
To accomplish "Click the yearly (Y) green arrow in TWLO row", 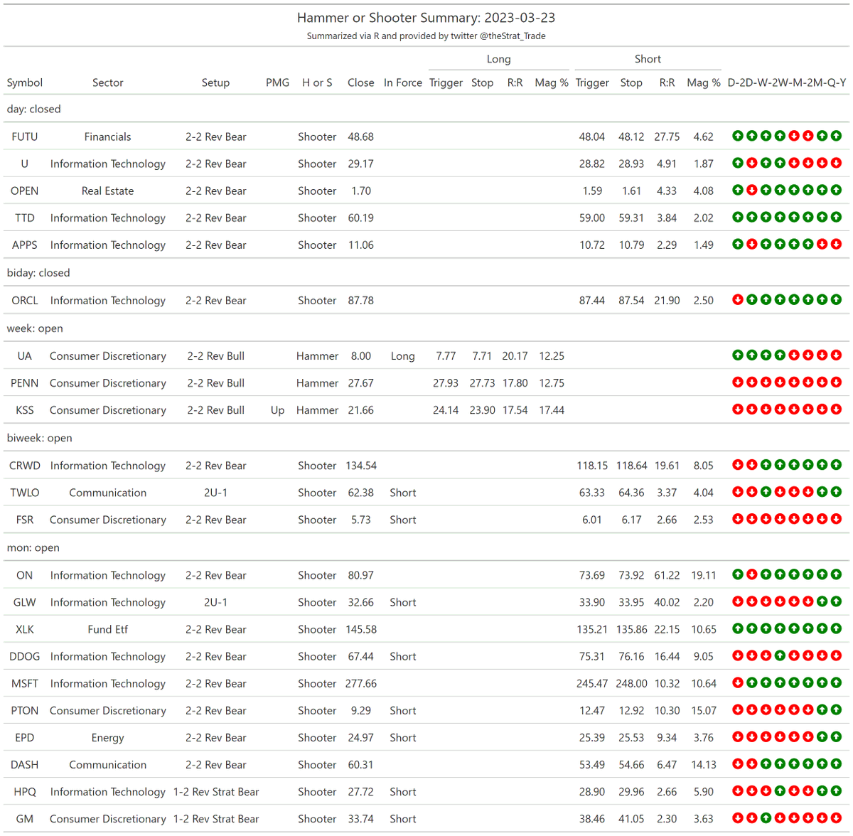I will pyautogui.click(x=836, y=491).
